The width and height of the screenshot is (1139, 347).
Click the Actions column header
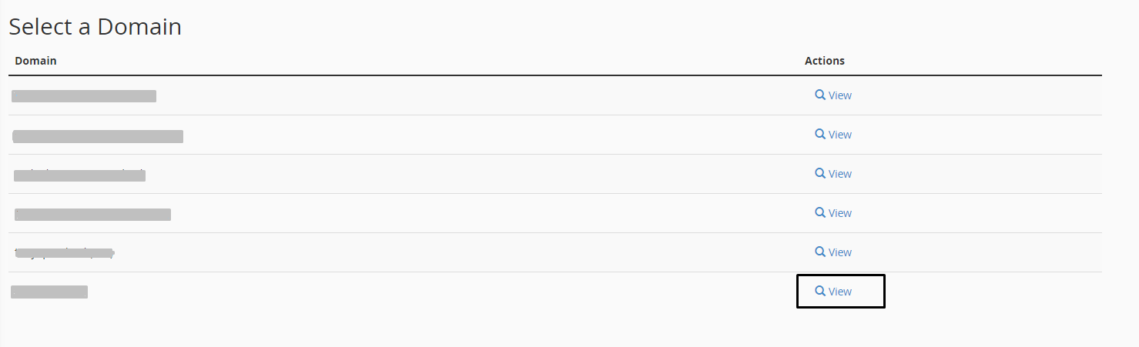[x=824, y=61]
